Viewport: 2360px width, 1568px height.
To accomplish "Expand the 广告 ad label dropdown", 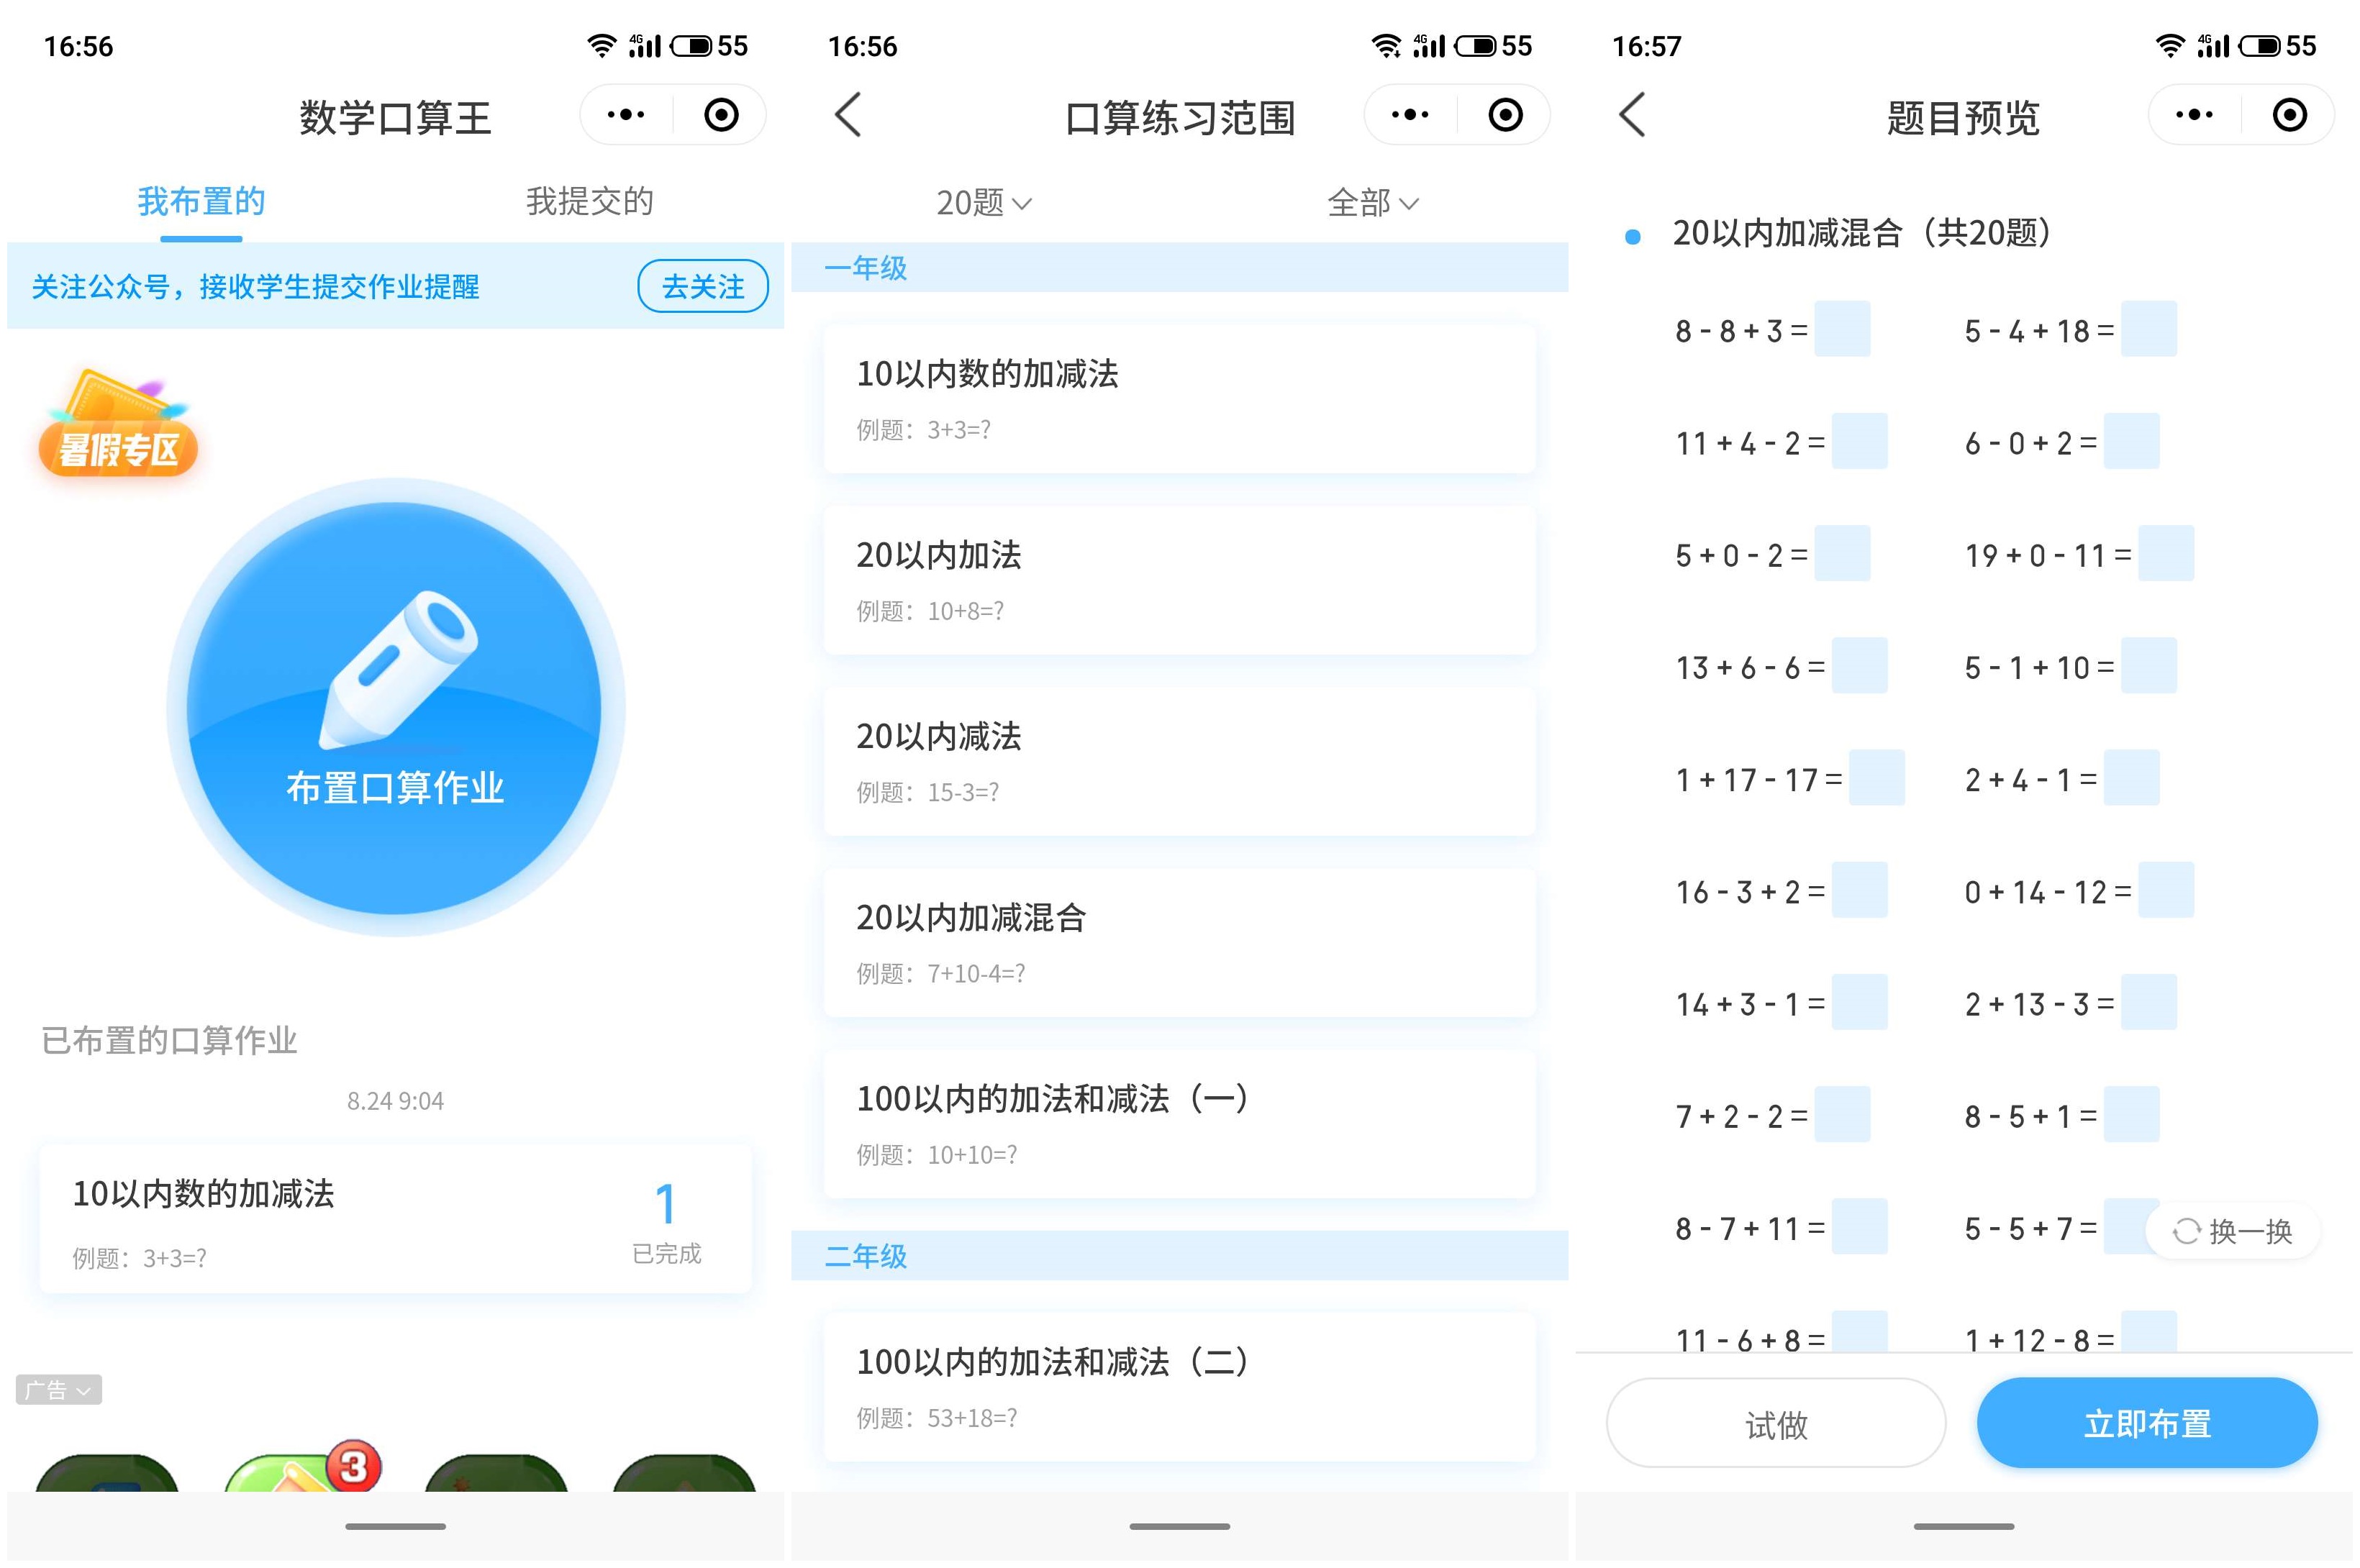I will [59, 1389].
